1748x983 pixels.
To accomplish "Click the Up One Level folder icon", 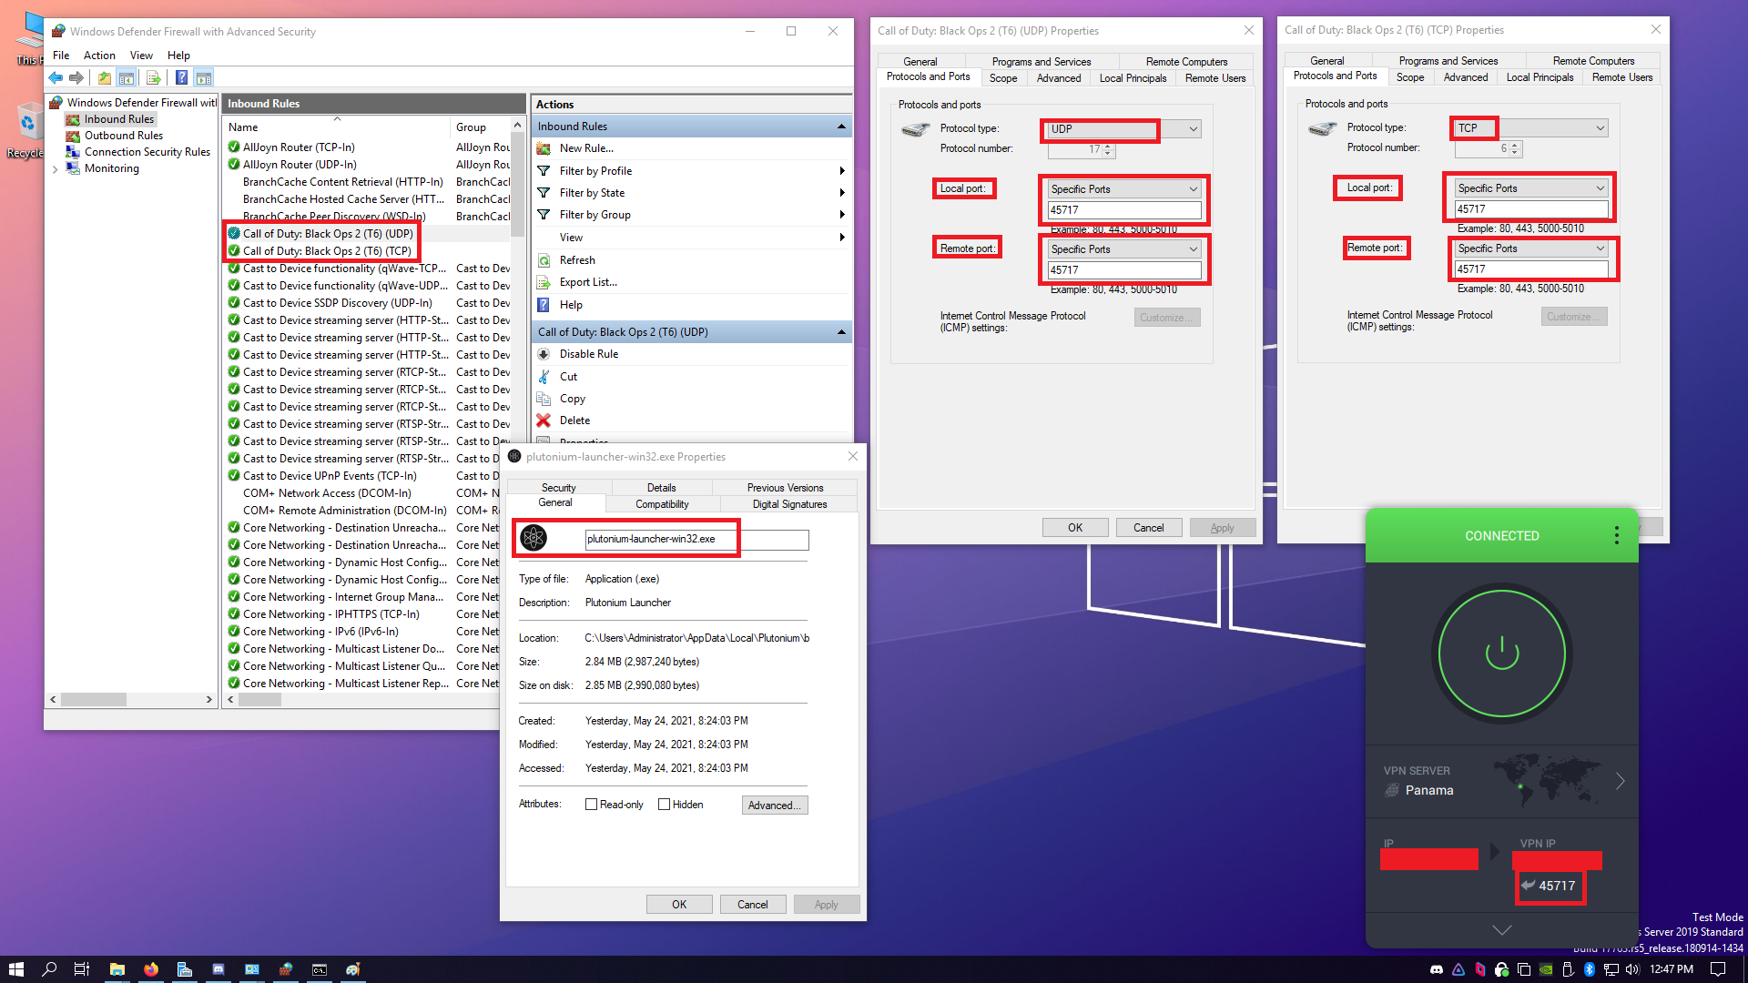I will point(104,78).
